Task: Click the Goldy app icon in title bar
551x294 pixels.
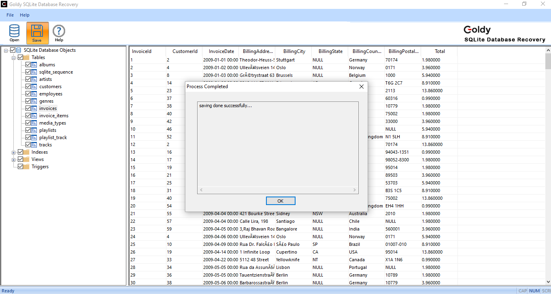Action: tap(4, 4)
